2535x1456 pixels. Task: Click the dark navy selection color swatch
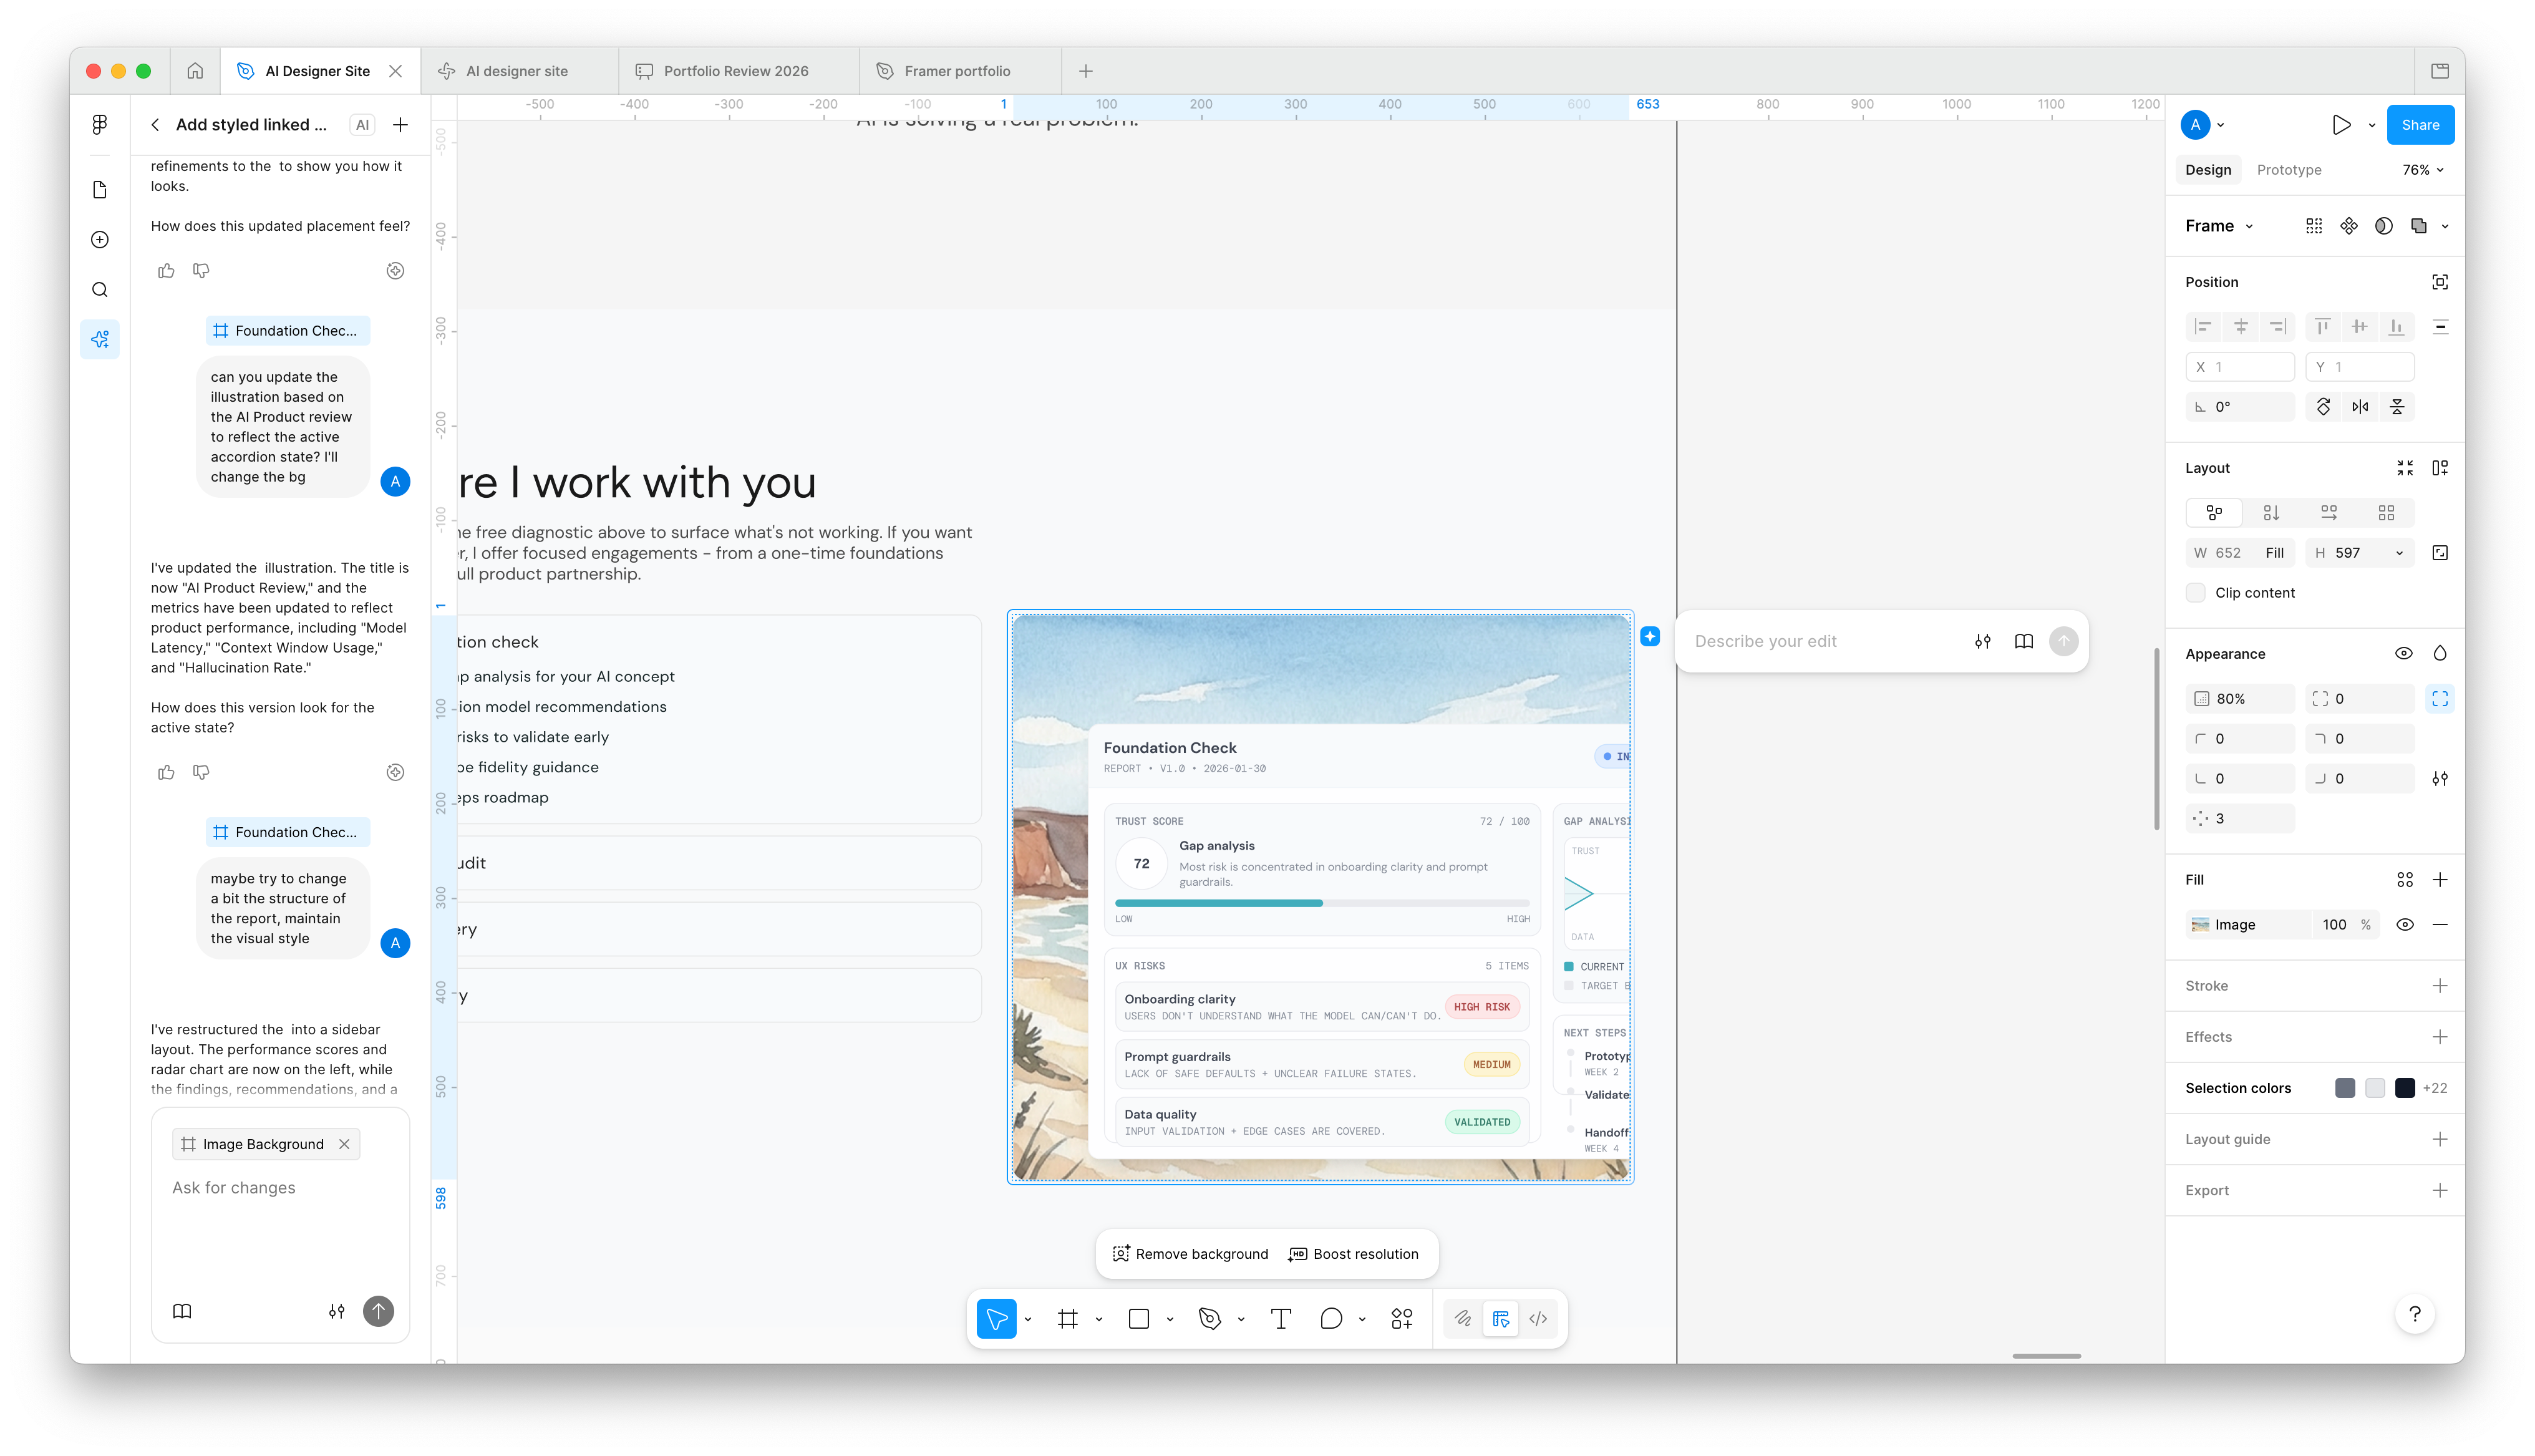coord(2405,1088)
